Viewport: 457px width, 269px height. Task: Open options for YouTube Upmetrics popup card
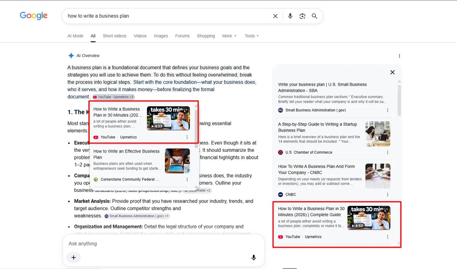pyautogui.click(x=187, y=137)
